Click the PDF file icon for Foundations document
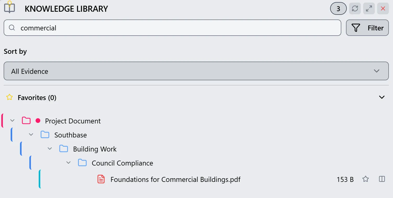Image resolution: width=393 pixels, height=198 pixels. tap(101, 179)
